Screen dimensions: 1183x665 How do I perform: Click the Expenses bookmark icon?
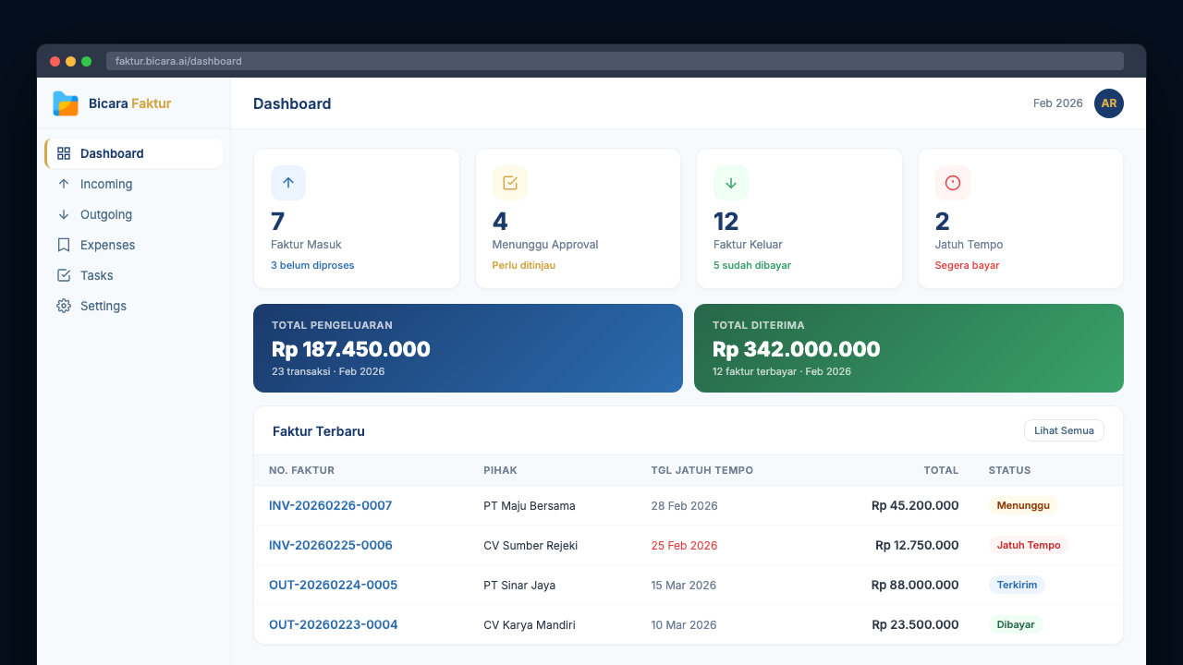pos(64,245)
